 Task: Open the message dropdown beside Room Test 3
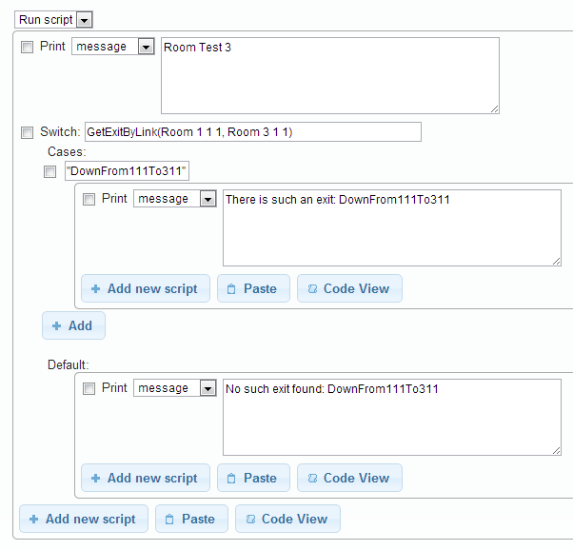pyautogui.click(x=146, y=47)
